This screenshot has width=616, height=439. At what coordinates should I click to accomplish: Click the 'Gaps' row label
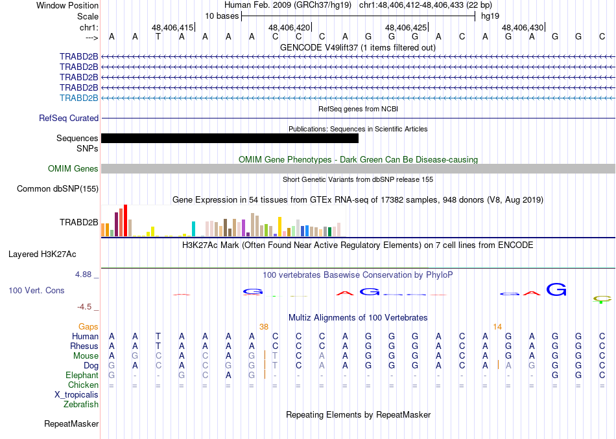[88, 327]
